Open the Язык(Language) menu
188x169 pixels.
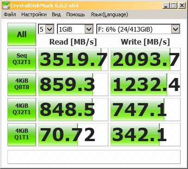[109, 14]
